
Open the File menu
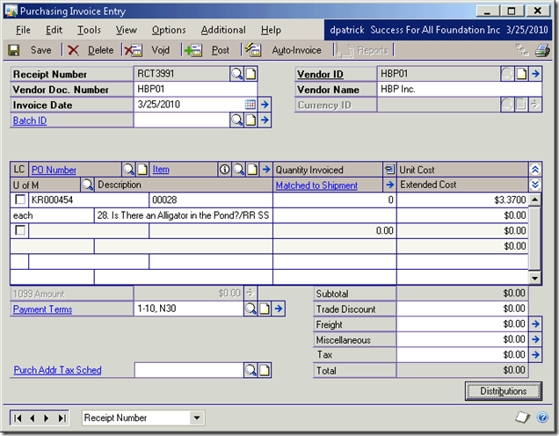point(23,30)
